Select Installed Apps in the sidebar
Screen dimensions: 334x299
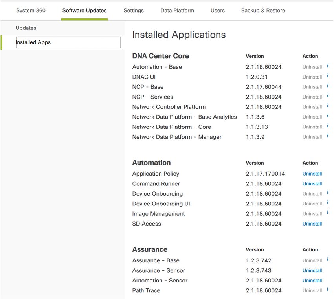pyautogui.click(x=68, y=42)
